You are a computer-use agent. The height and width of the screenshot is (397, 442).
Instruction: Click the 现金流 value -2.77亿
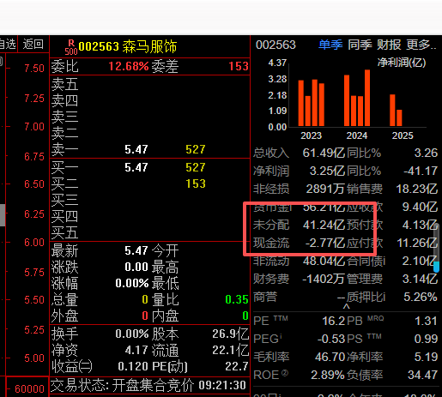click(x=325, y=243)
